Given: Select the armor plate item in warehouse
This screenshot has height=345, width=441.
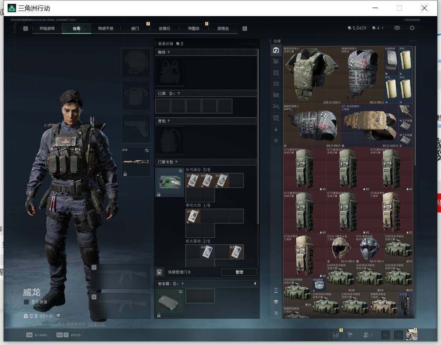Looking at the screenshot, I should click(x=391, y=61).
